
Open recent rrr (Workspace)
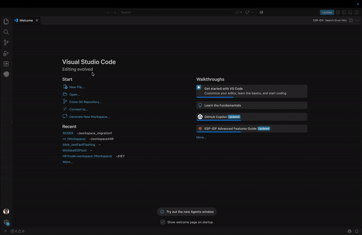(74, 139)
